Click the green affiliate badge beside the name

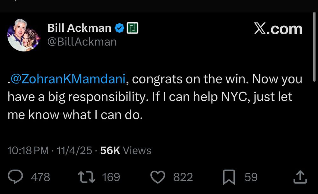132,28
